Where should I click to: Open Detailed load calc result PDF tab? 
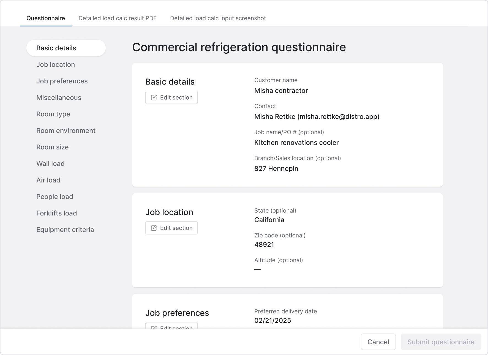pyautogui.click(x=118, y=18)
